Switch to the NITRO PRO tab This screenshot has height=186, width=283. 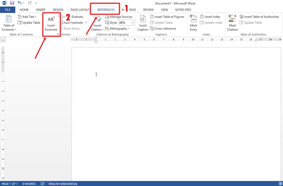(183, 9)
